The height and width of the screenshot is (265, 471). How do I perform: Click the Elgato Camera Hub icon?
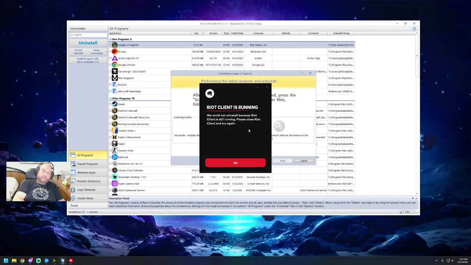point(115,184)
